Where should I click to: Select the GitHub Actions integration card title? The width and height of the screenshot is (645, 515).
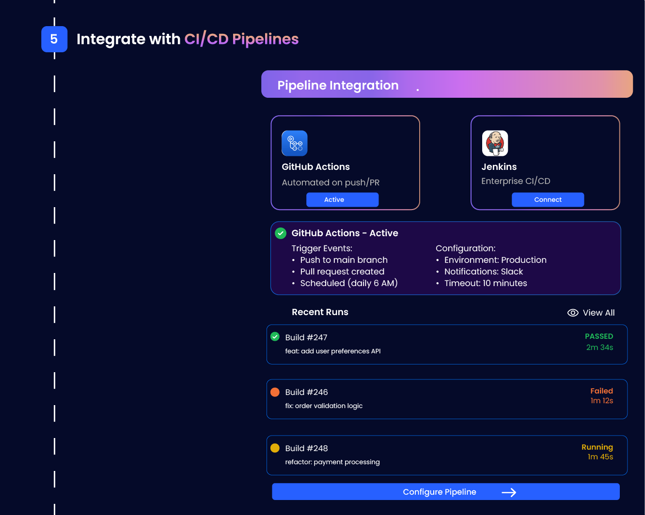click(316, 167)
